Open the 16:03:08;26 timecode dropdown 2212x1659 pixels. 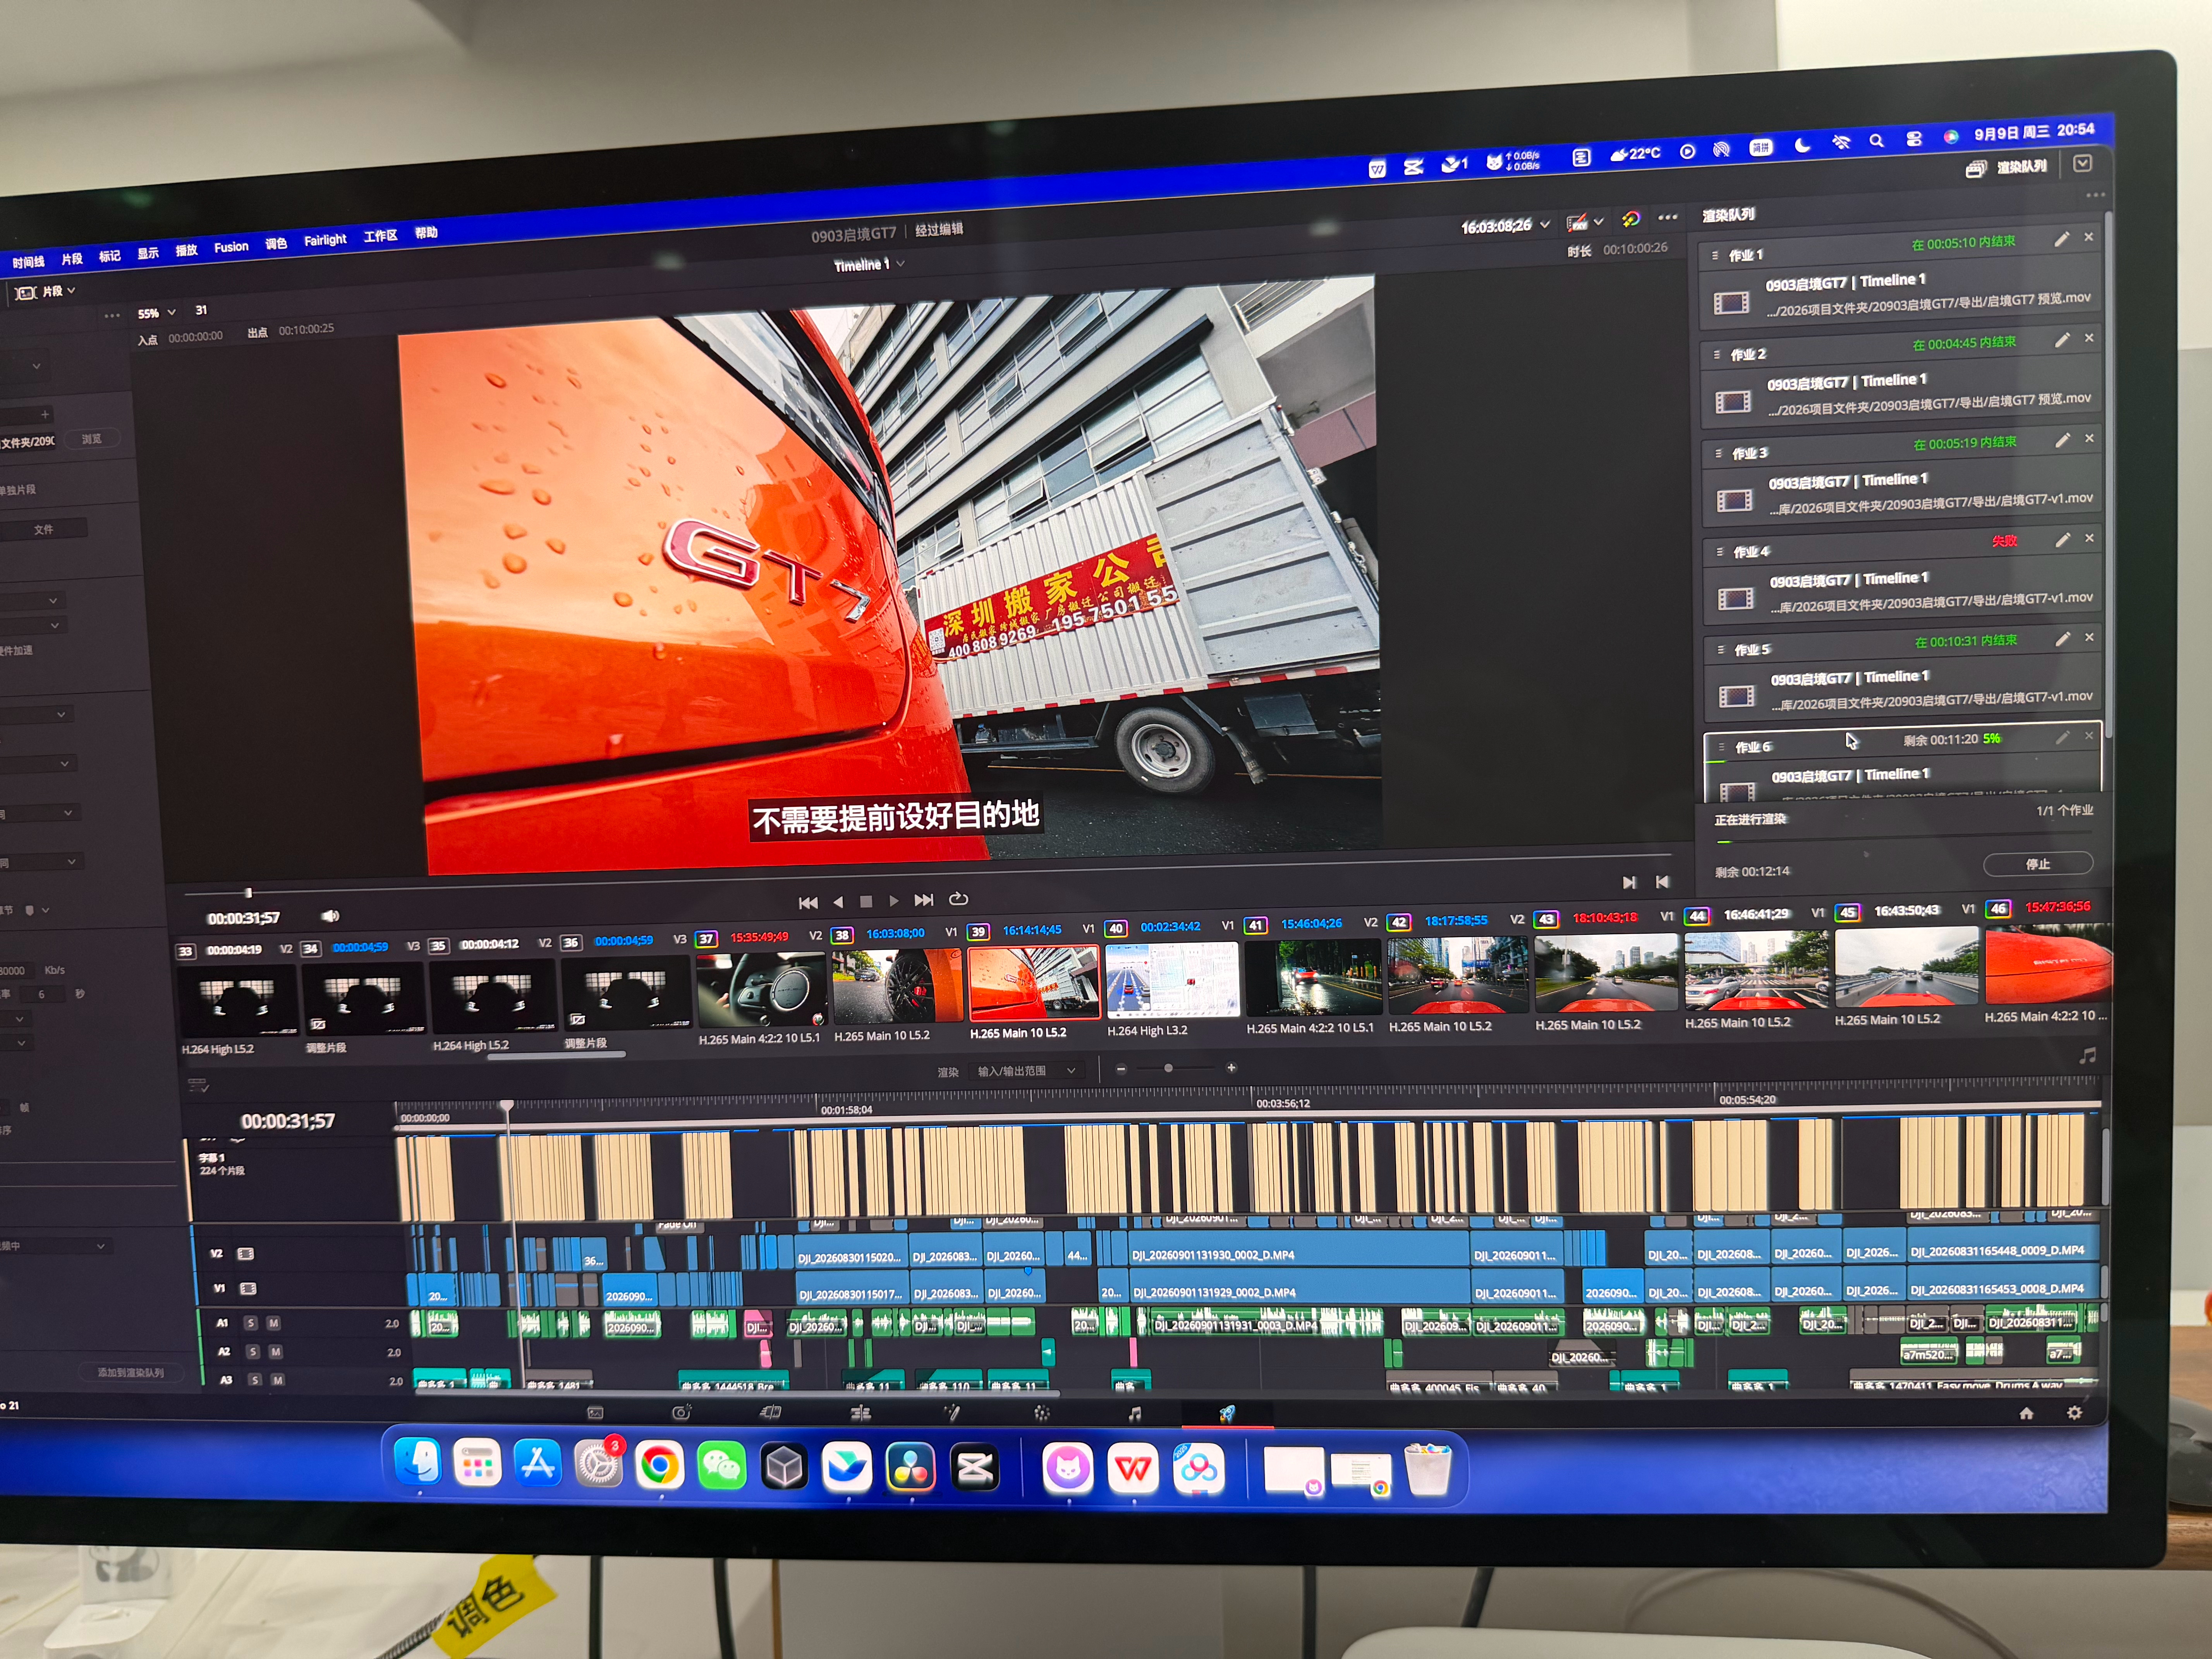tap(1506, 227)
